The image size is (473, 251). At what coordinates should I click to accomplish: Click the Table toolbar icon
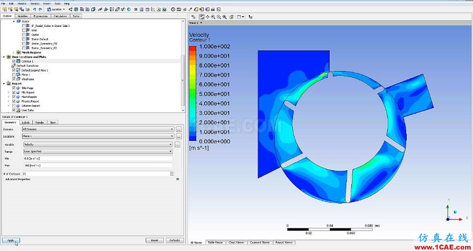coord(148,9)
